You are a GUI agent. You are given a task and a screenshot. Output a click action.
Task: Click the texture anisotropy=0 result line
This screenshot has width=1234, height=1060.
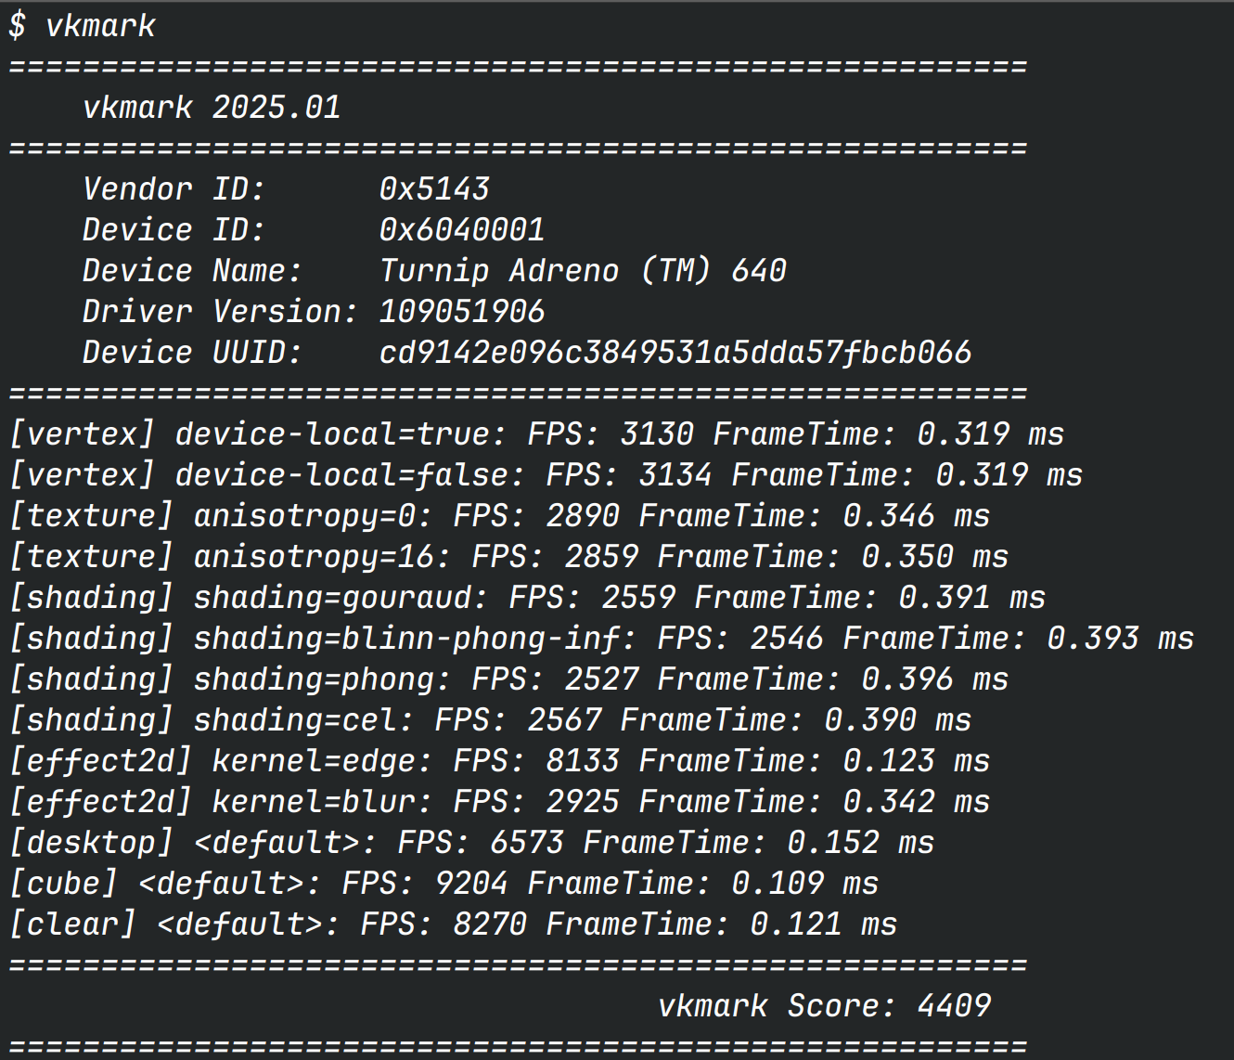coord(499,516)
